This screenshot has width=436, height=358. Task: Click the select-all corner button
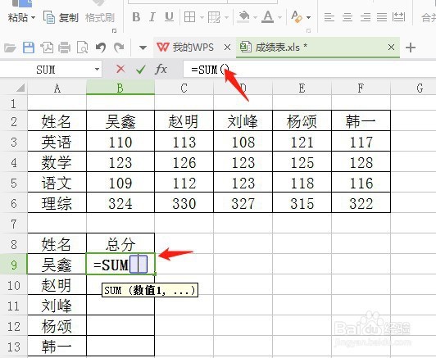click(x=14, y=88)
